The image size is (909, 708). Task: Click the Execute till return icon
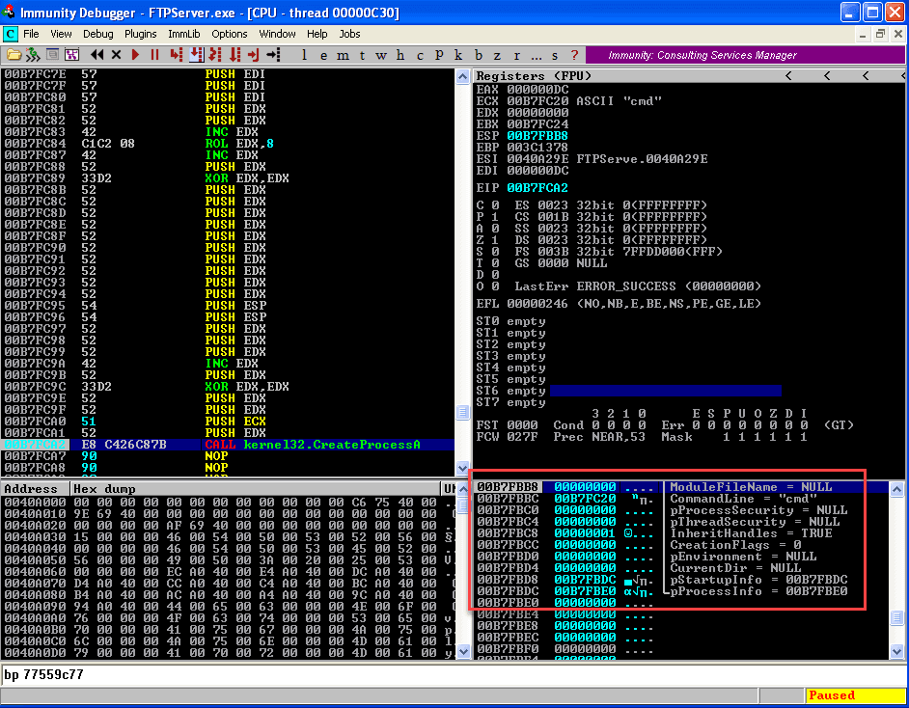point(254,55)
